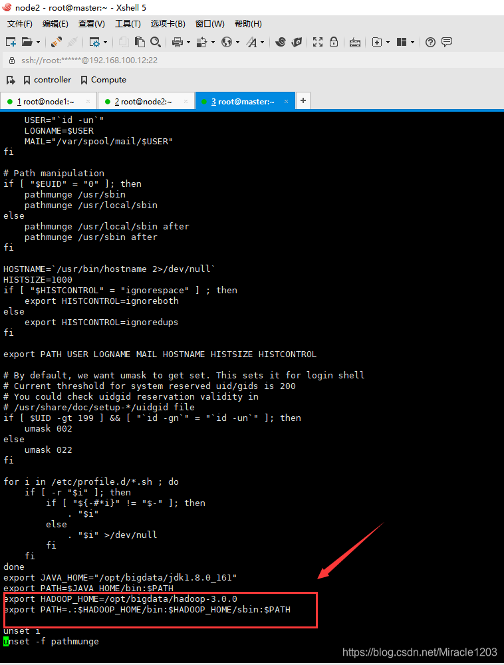The image size is (504, 665).
Task: Click the Xshell app icon in title bar
Action: 7,7
